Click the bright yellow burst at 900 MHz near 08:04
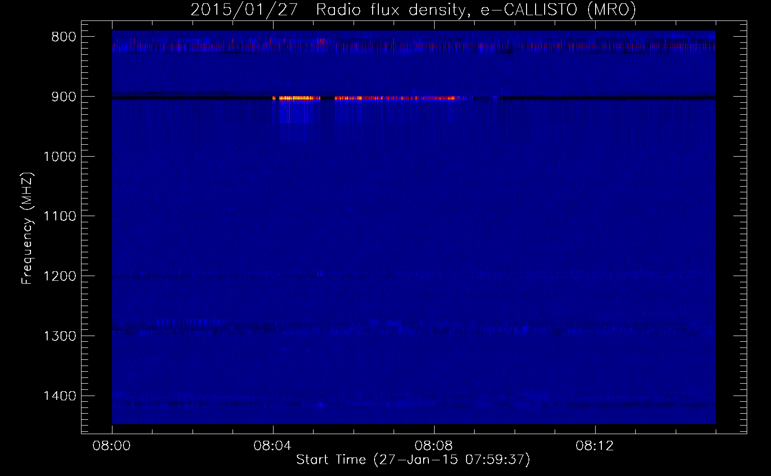Image resolution: width=771 pixels, height=476 pixels. 296,98
